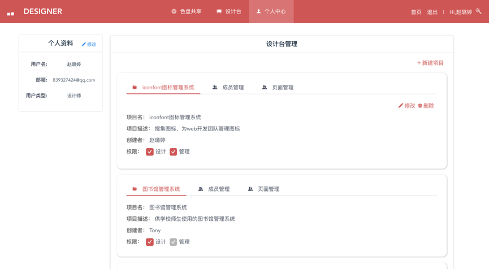
Task: Toggle 设计 checkbox in the 图书馆 project
Action: coord(150,242)
